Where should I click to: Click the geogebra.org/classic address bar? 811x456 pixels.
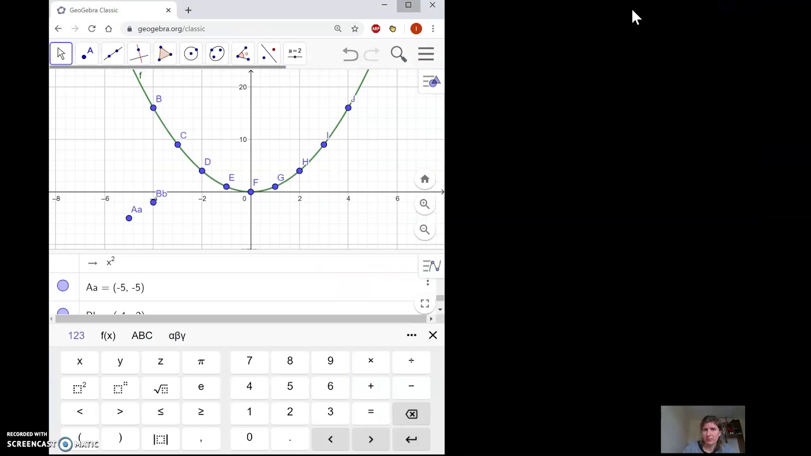click(231, 28)
